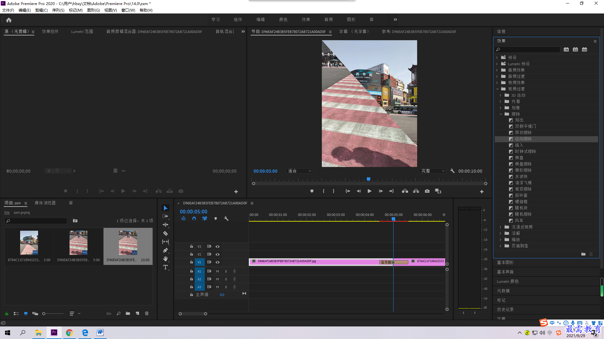
Task: Collapse the 擦除 folder
Action: pos(501,114)
